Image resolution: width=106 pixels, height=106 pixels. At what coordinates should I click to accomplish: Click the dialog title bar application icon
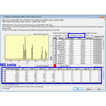coord(2,17)
